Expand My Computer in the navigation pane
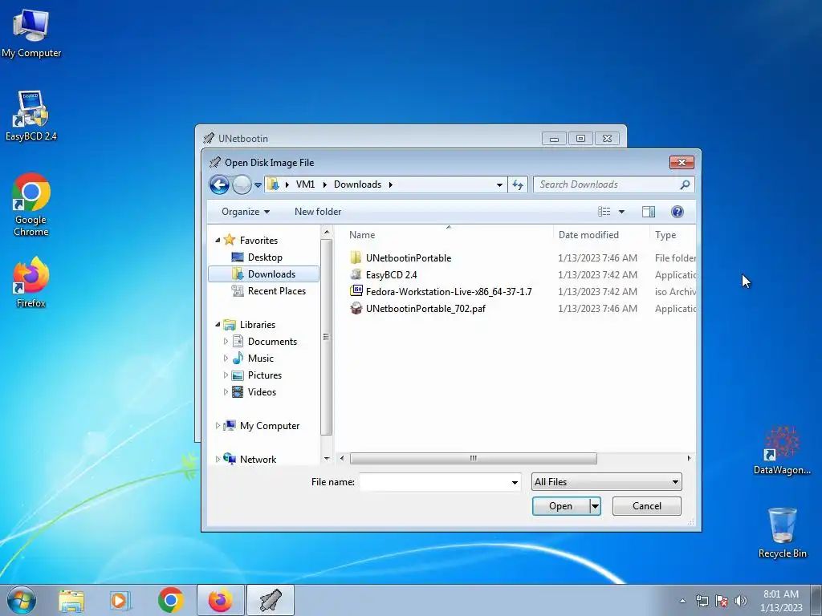Screen dimensions: 822x616 pos(218,426)
